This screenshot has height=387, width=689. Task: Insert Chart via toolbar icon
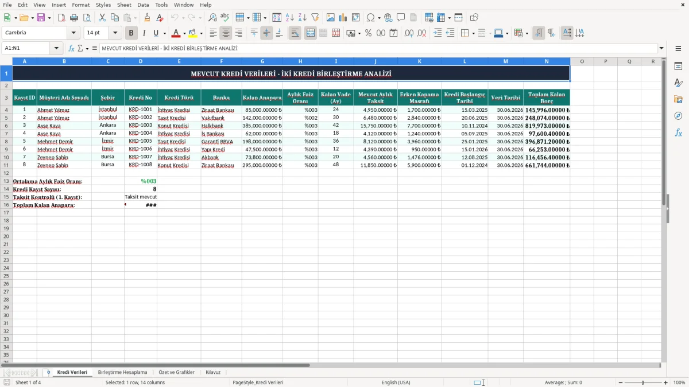(343, 18)
